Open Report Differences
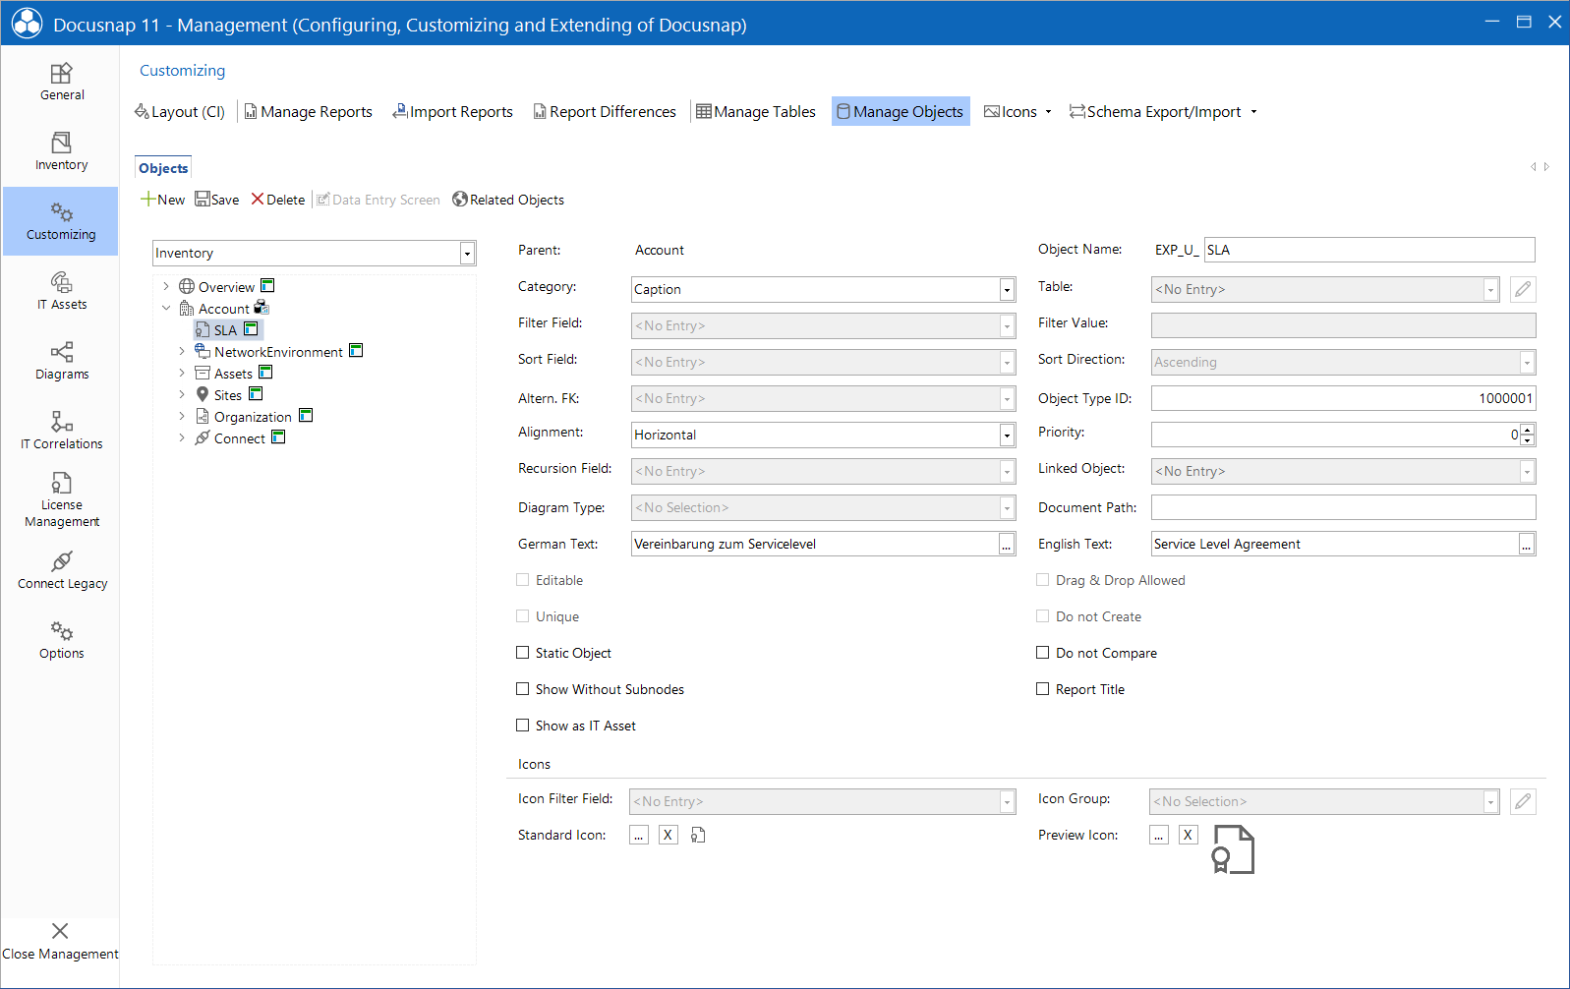The height and width of the screenshot is (989, 1570). click(x=604, y=112)
